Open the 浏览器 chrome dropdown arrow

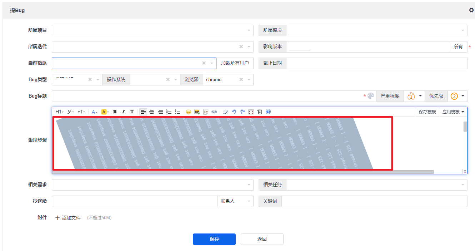coord(249,80)
